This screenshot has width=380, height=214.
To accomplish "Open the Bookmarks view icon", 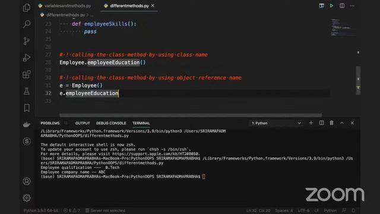I will pyautogui.click(x=27, y=108).
